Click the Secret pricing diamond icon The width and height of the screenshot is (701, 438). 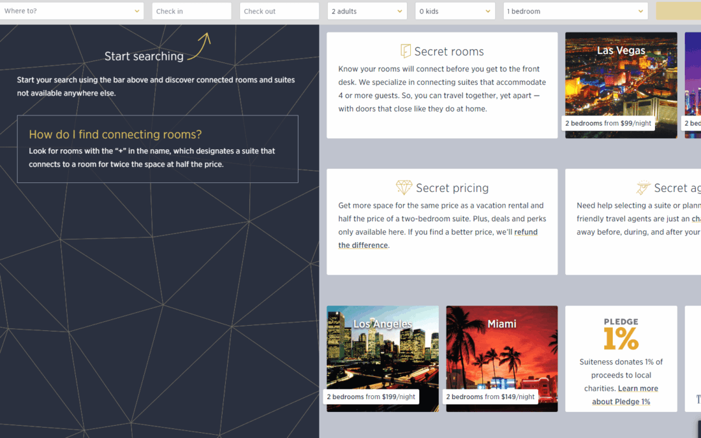(x=404, y=188)
